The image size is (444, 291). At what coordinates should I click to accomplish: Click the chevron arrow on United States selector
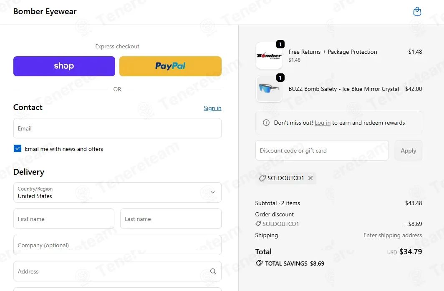click(x=213, y=193)
